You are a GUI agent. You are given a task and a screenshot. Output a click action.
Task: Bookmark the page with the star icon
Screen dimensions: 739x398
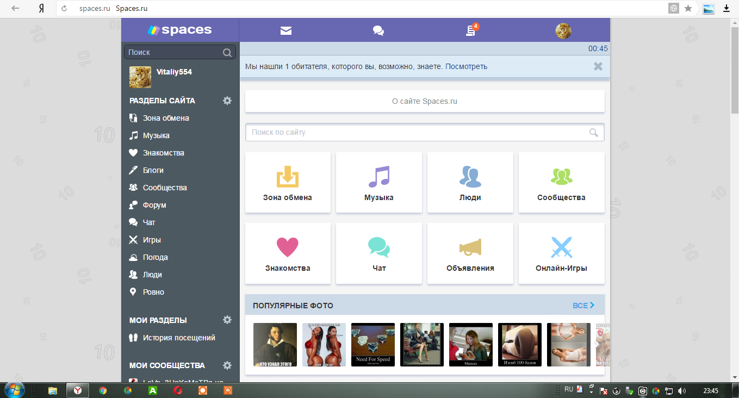pyautogui.click(x=688, y=9)
